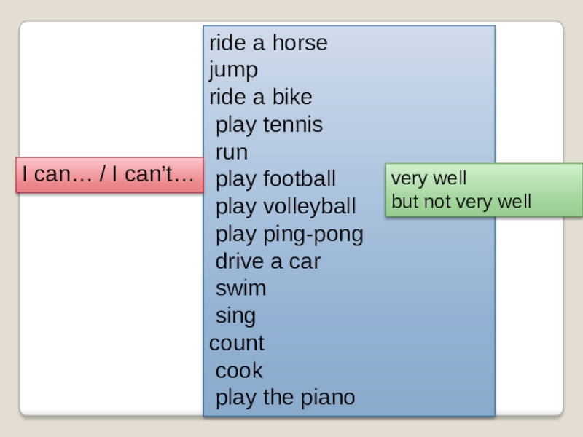Click the word "run" in the blue box

coord(232,152)
